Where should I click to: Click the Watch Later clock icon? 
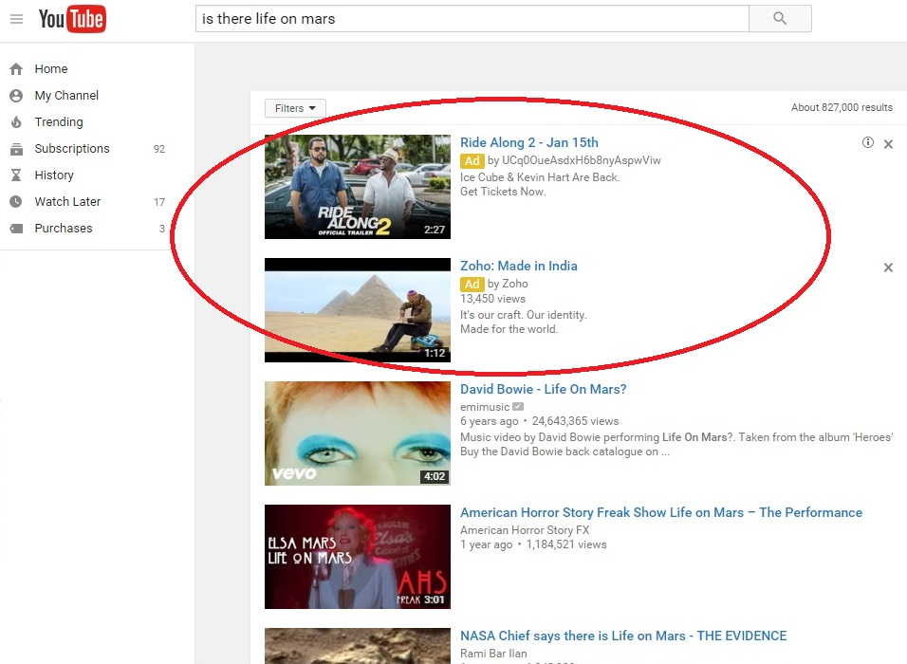coord(16,202)
